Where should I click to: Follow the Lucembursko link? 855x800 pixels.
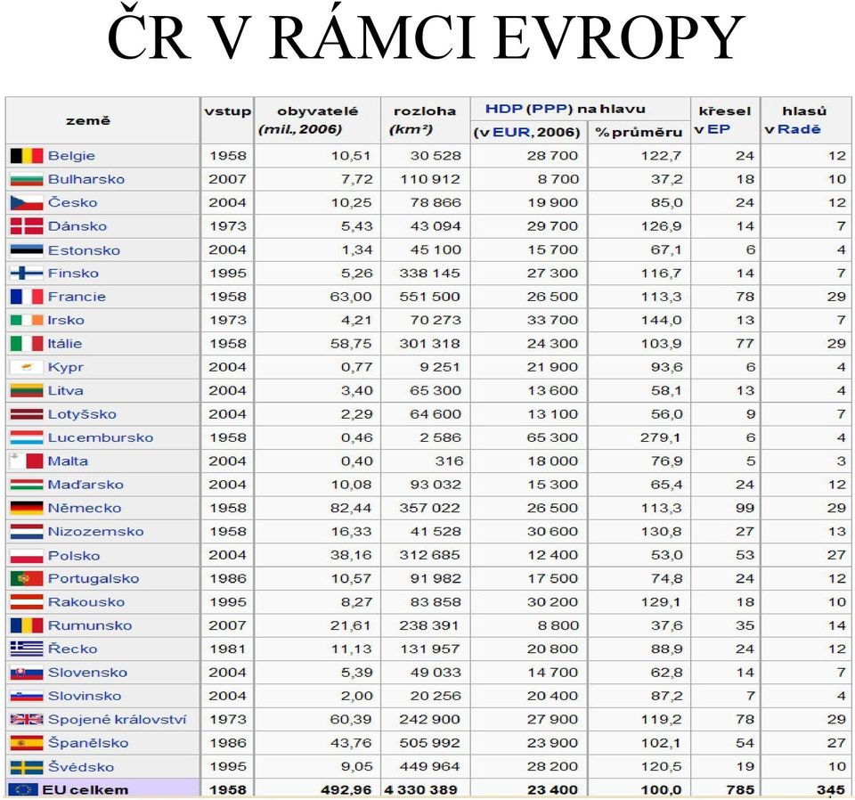point(101,437)
